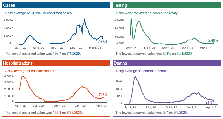
Task: Select the Deaths panel header
Action: [167, 63]
